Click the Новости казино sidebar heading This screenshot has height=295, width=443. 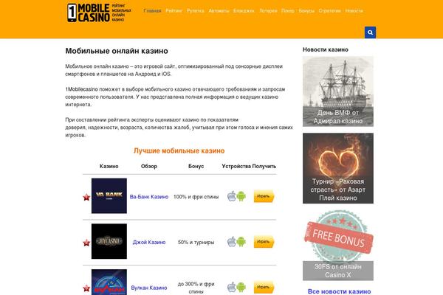click(326, 49)
